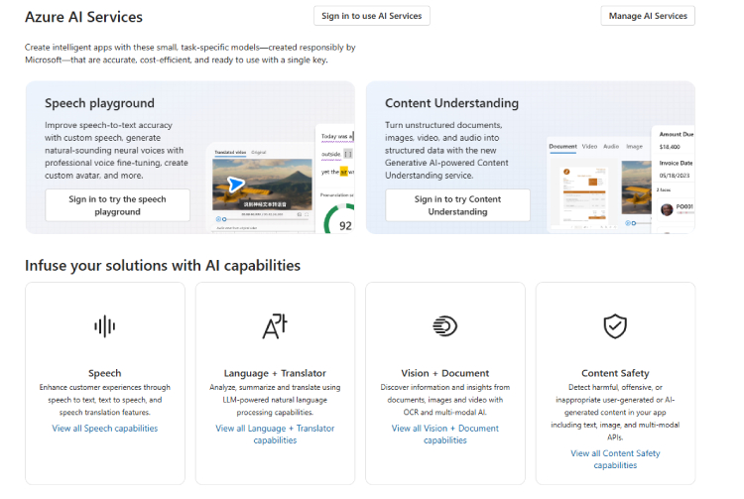This screenshot has height=499, width=744.
Task: Click the Content Understanding heading
Action: (x=451, y=103)
